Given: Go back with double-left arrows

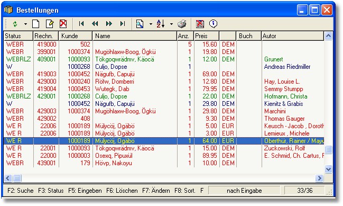Looking at the screenshot, I should [x=95, y=24].
